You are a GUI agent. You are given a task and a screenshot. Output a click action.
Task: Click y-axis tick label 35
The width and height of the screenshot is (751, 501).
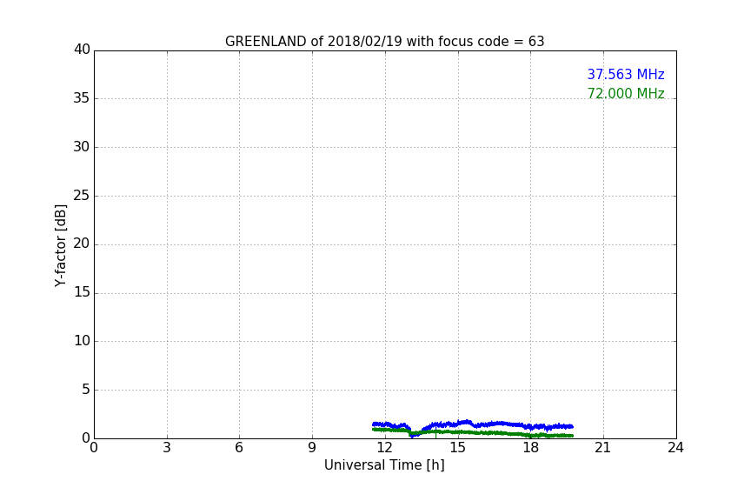(82, 98)
